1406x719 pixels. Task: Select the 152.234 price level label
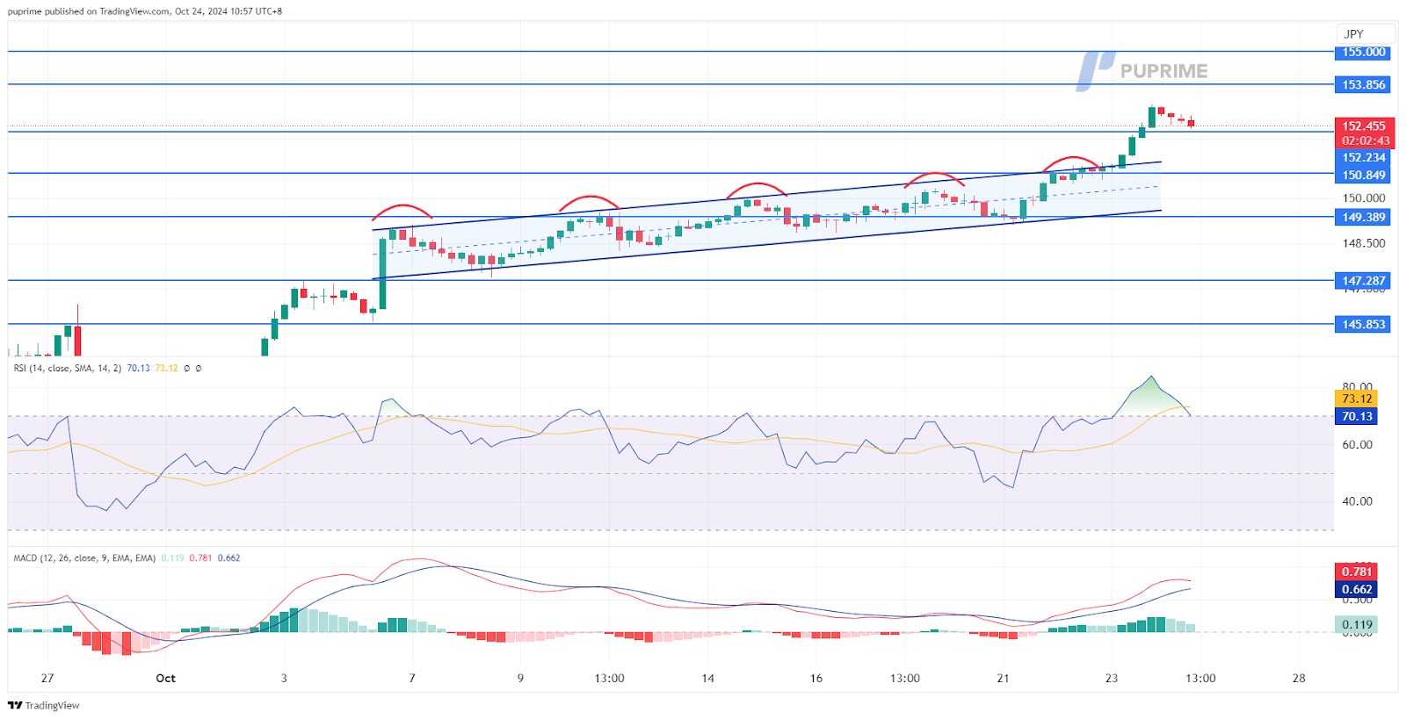[x=1364, y=158]
